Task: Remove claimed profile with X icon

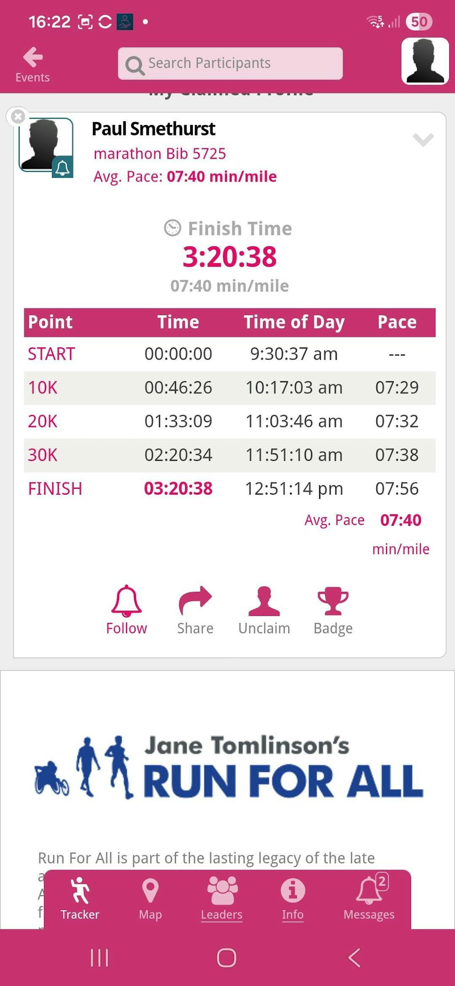Action: coord(18,117)
